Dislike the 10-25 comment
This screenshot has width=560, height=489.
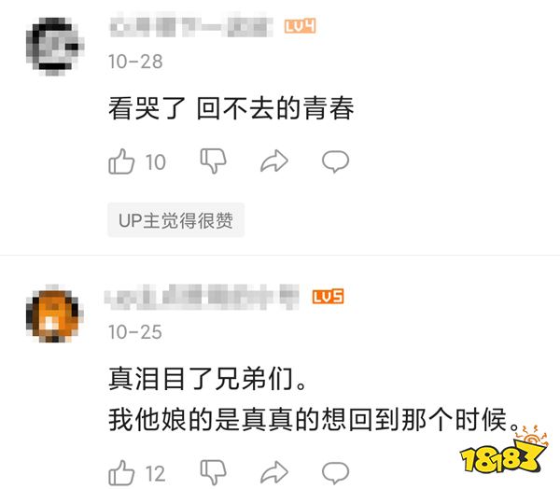click(x=213, y=472)
